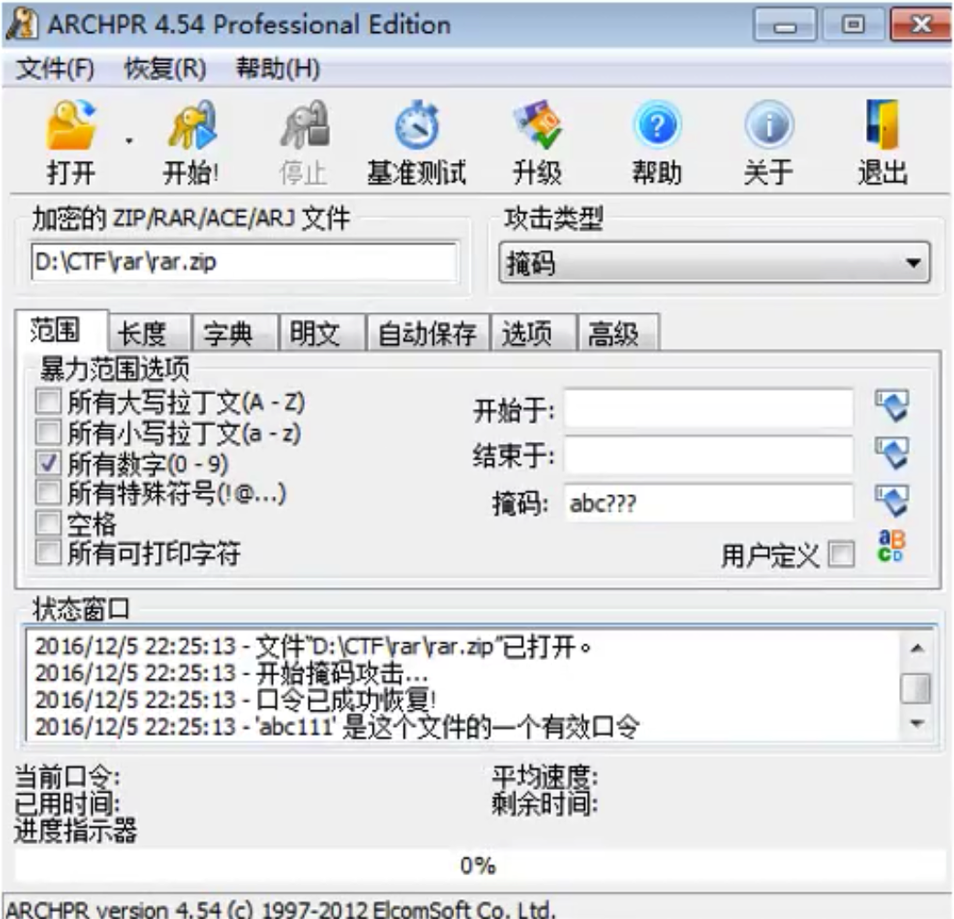Open the 恢复(R) menu
The height and width of the screenshot is (919, 954).
pyautogui.click(x=165, y=68)
